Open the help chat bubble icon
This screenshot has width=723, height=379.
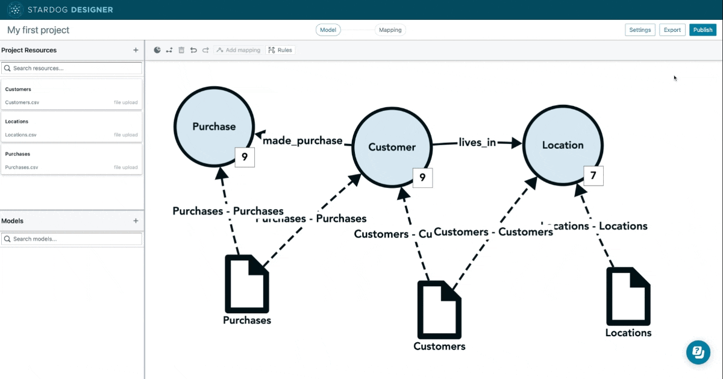point(698,352)
